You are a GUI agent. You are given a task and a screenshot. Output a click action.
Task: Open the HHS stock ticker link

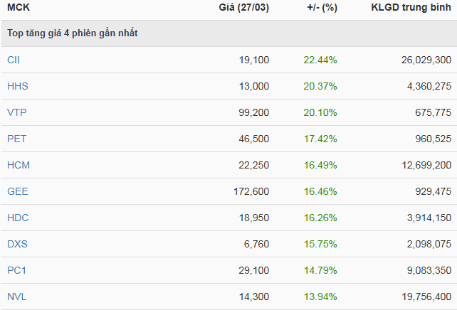coord(17,86)
